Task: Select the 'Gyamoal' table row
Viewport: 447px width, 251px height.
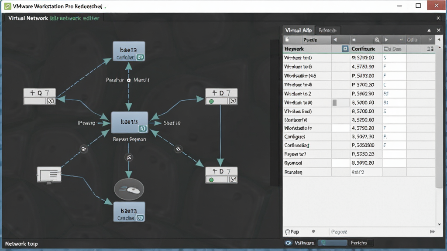Action: tap(359, 163)
